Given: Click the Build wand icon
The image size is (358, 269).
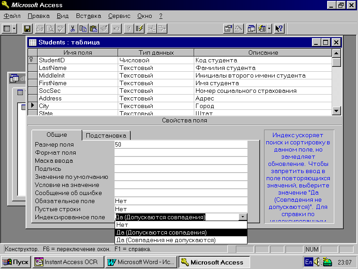Looking at the screenshot, I should click(239, 29).
